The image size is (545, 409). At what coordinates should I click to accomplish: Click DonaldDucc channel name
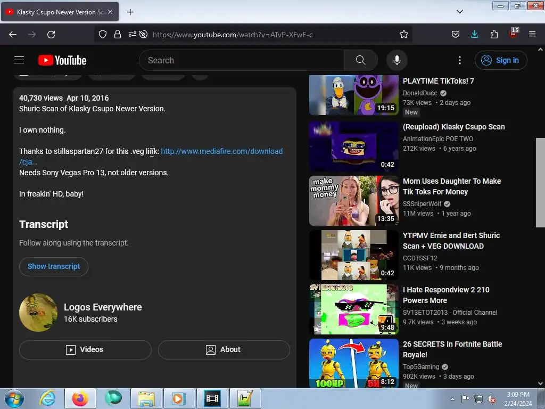pos(420,93)
